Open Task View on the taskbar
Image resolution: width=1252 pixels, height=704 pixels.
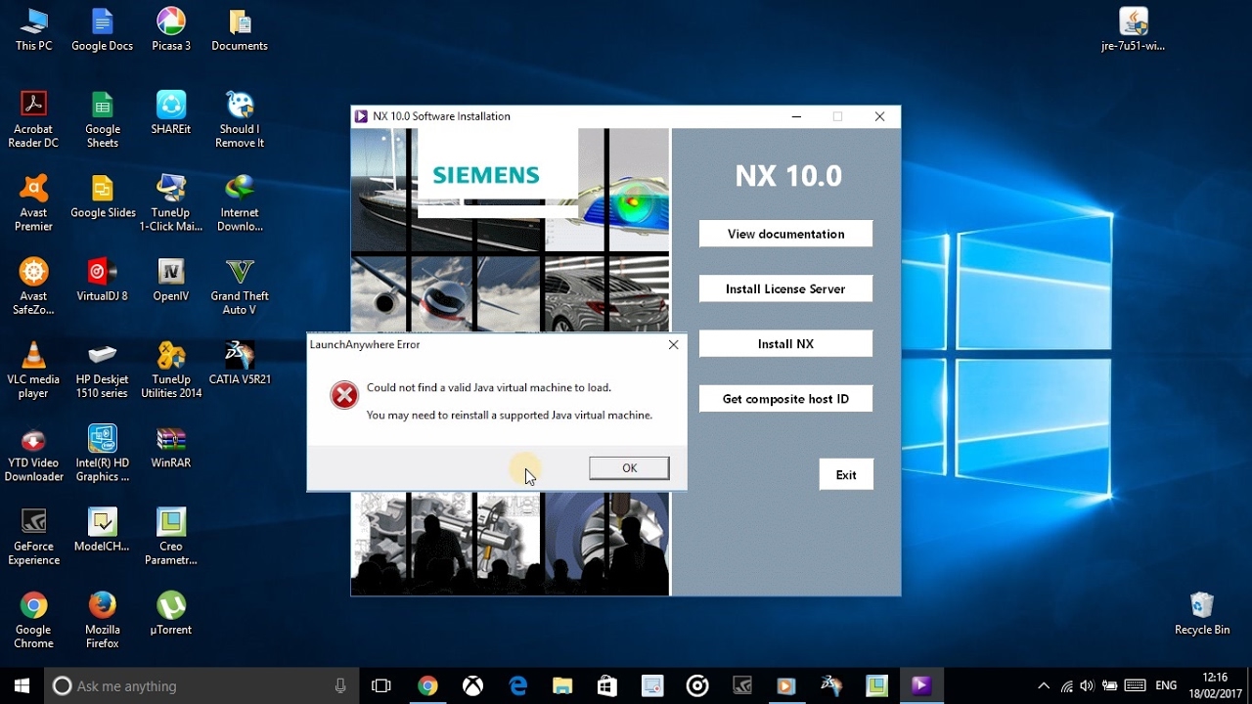381,686
